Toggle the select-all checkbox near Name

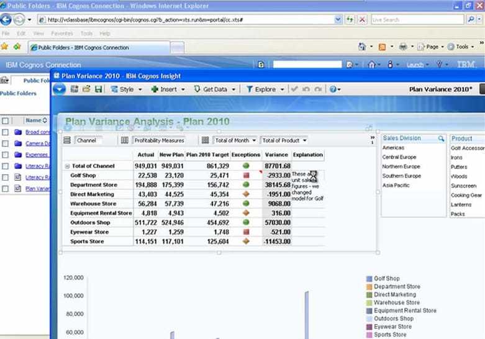[5, 120]
